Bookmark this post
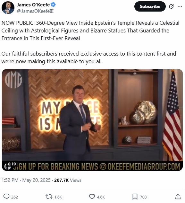 pos(135,197)
